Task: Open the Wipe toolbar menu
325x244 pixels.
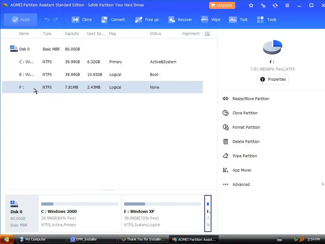Action: click(210, 19)
